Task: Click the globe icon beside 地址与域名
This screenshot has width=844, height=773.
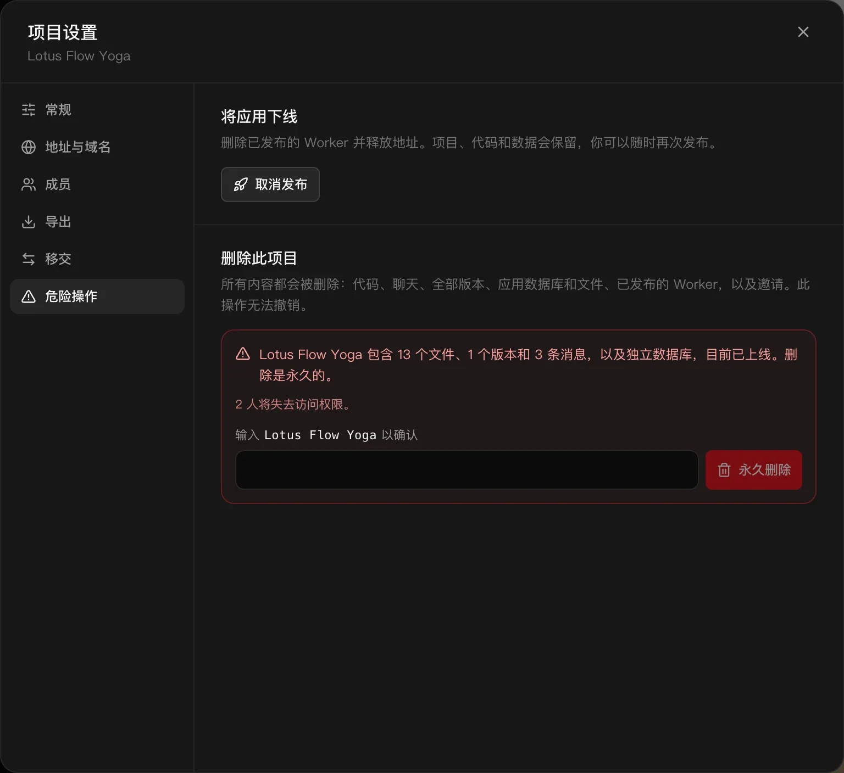Action: pyautogui.click(x=29, y=147)
